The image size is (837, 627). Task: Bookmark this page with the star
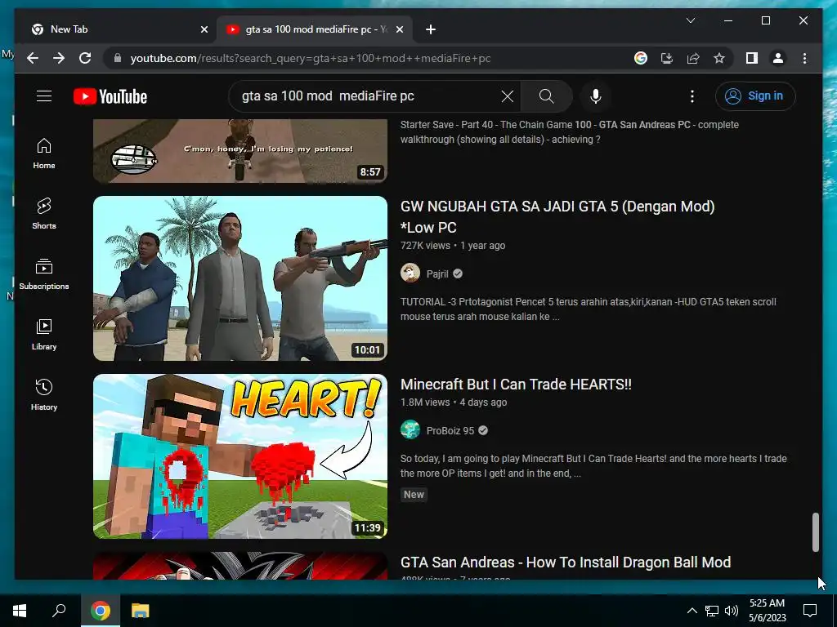click(719, 58)
